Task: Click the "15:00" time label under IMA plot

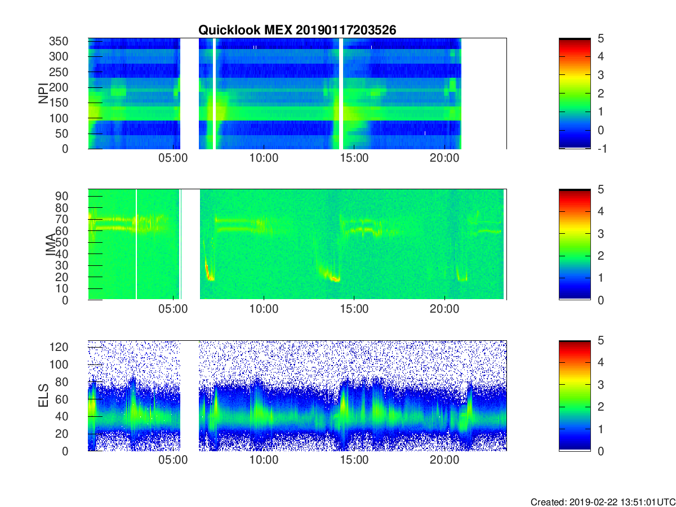Action: (354, 310)
